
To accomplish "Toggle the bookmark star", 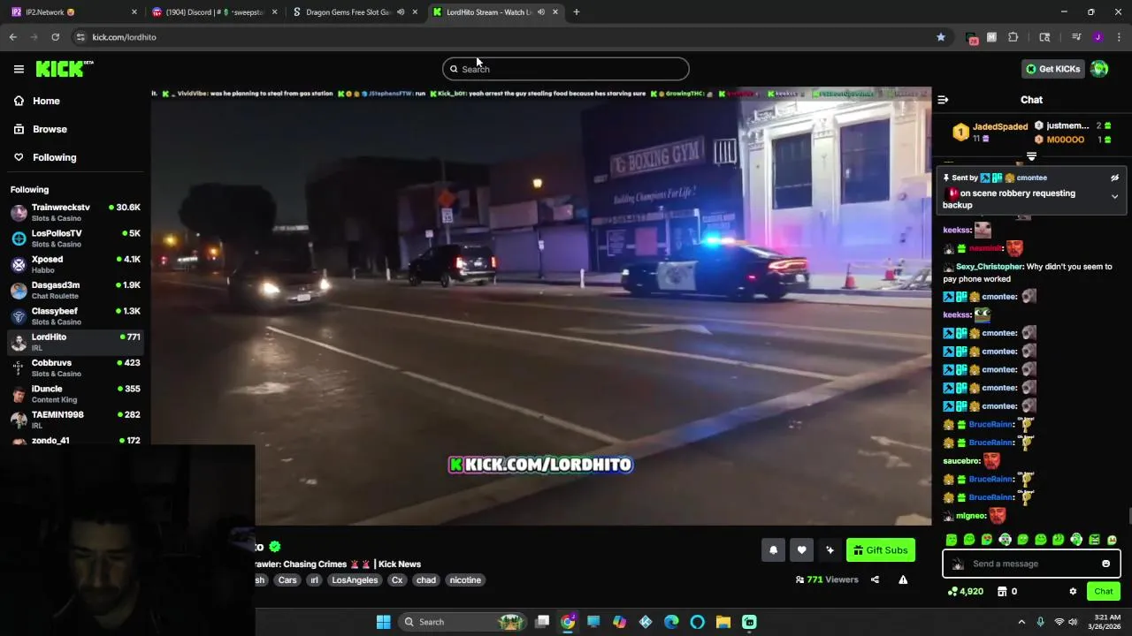I will pos(940,37).
